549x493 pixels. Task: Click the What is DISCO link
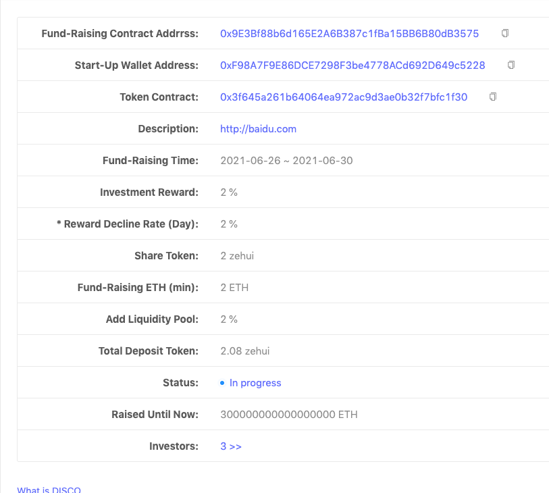[49, 490]
